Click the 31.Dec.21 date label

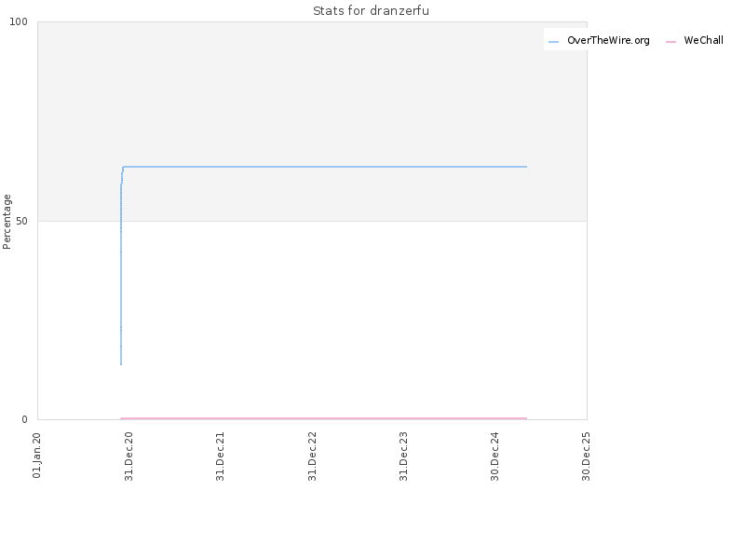click(220, 457)
